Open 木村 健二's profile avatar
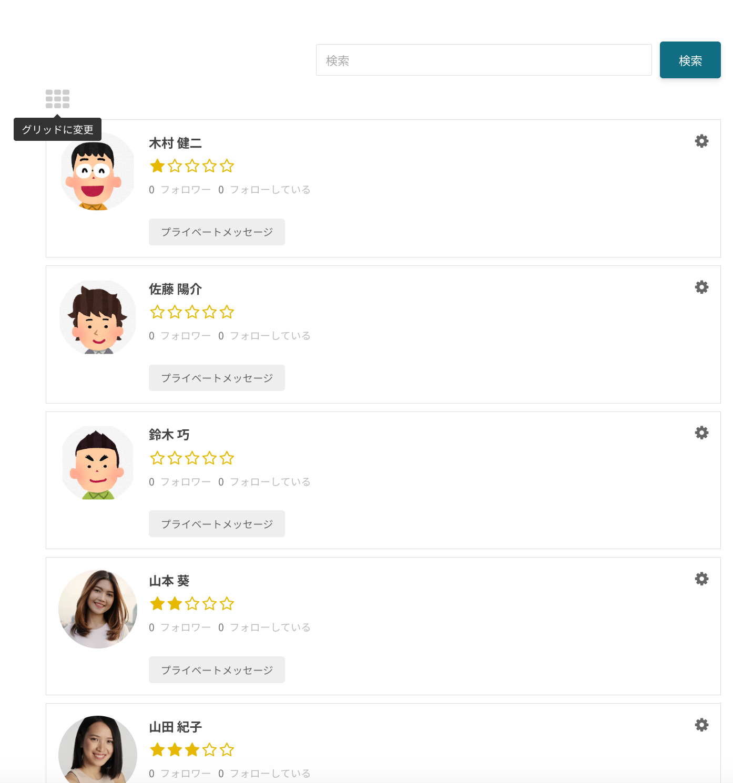This screenshot has height=783, width=733. pos(98,172)
